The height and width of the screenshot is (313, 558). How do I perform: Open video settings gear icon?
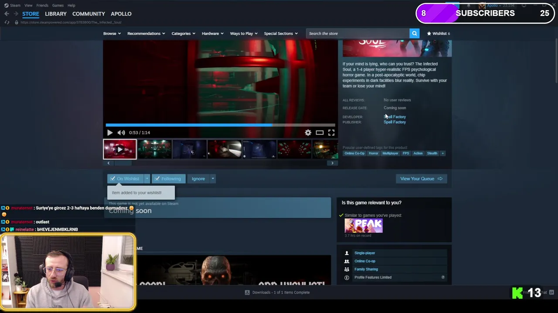pyautogui.click(x=308, y=133)
